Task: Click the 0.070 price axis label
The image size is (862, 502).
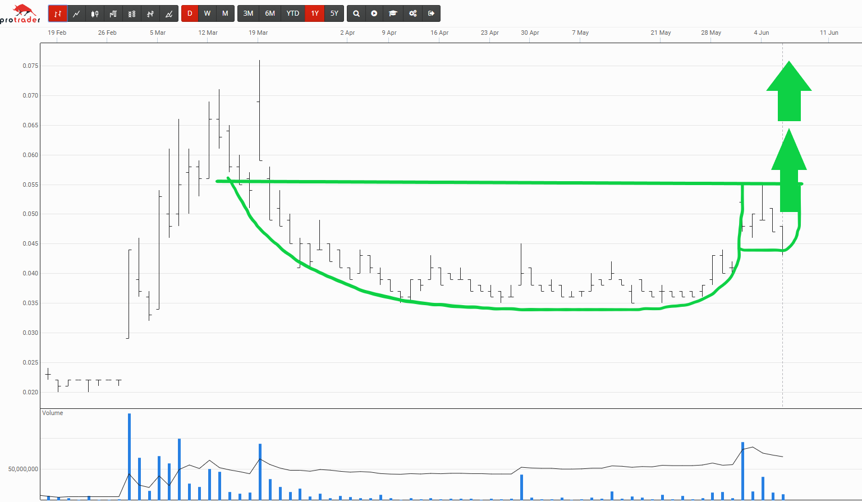Action: tap(30, 95)
